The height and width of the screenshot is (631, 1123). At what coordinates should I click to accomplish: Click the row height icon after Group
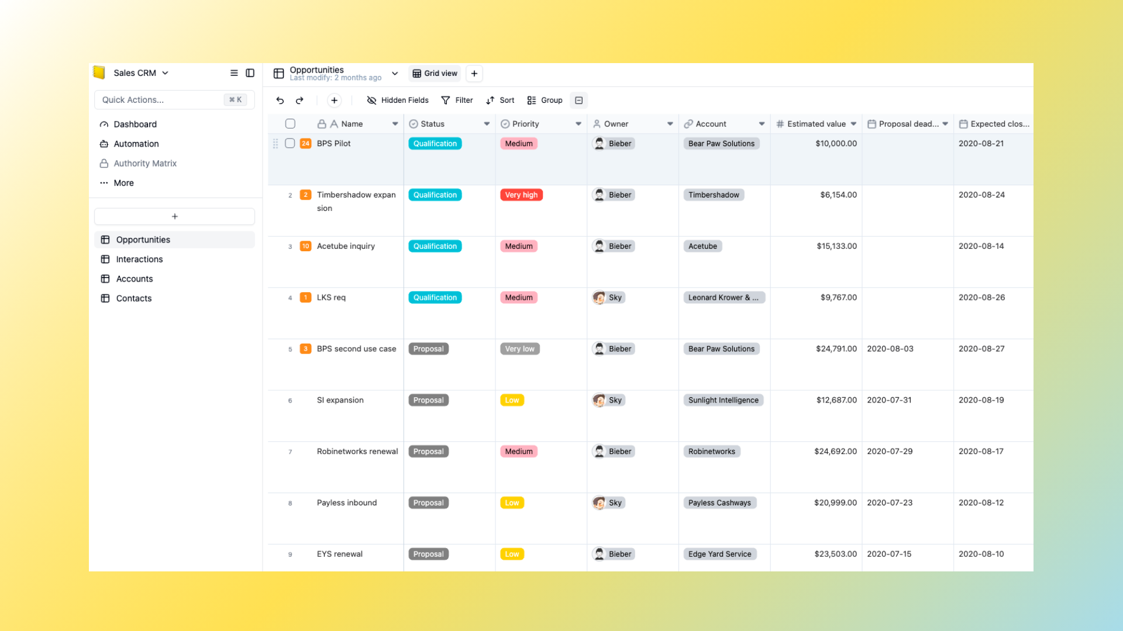coord(578,100)
